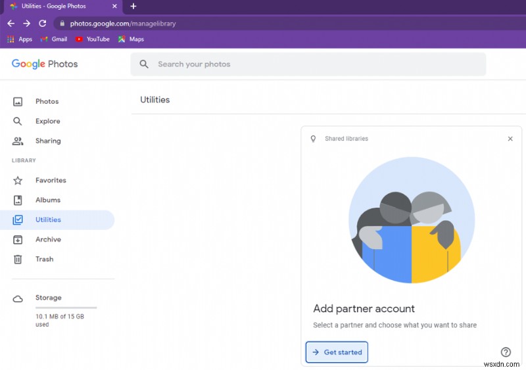Viewport: 526px width, 370px height.
Task: Click the browser back arrow
Action: (11, 24)
